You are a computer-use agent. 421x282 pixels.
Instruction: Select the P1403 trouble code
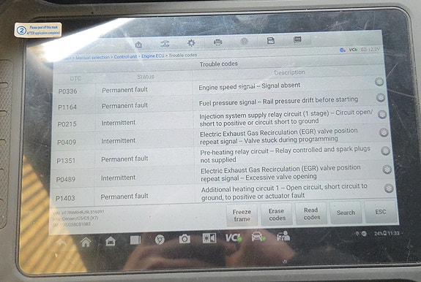coord(65,198)
